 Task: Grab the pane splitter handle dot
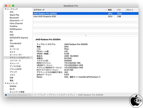[86, 35]
